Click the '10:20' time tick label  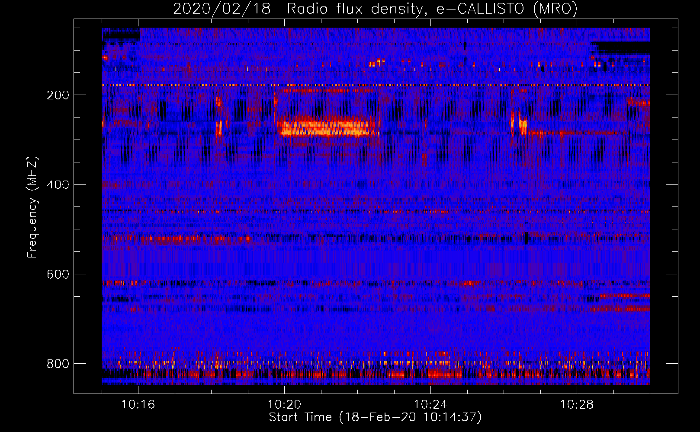tap(284, 404)
